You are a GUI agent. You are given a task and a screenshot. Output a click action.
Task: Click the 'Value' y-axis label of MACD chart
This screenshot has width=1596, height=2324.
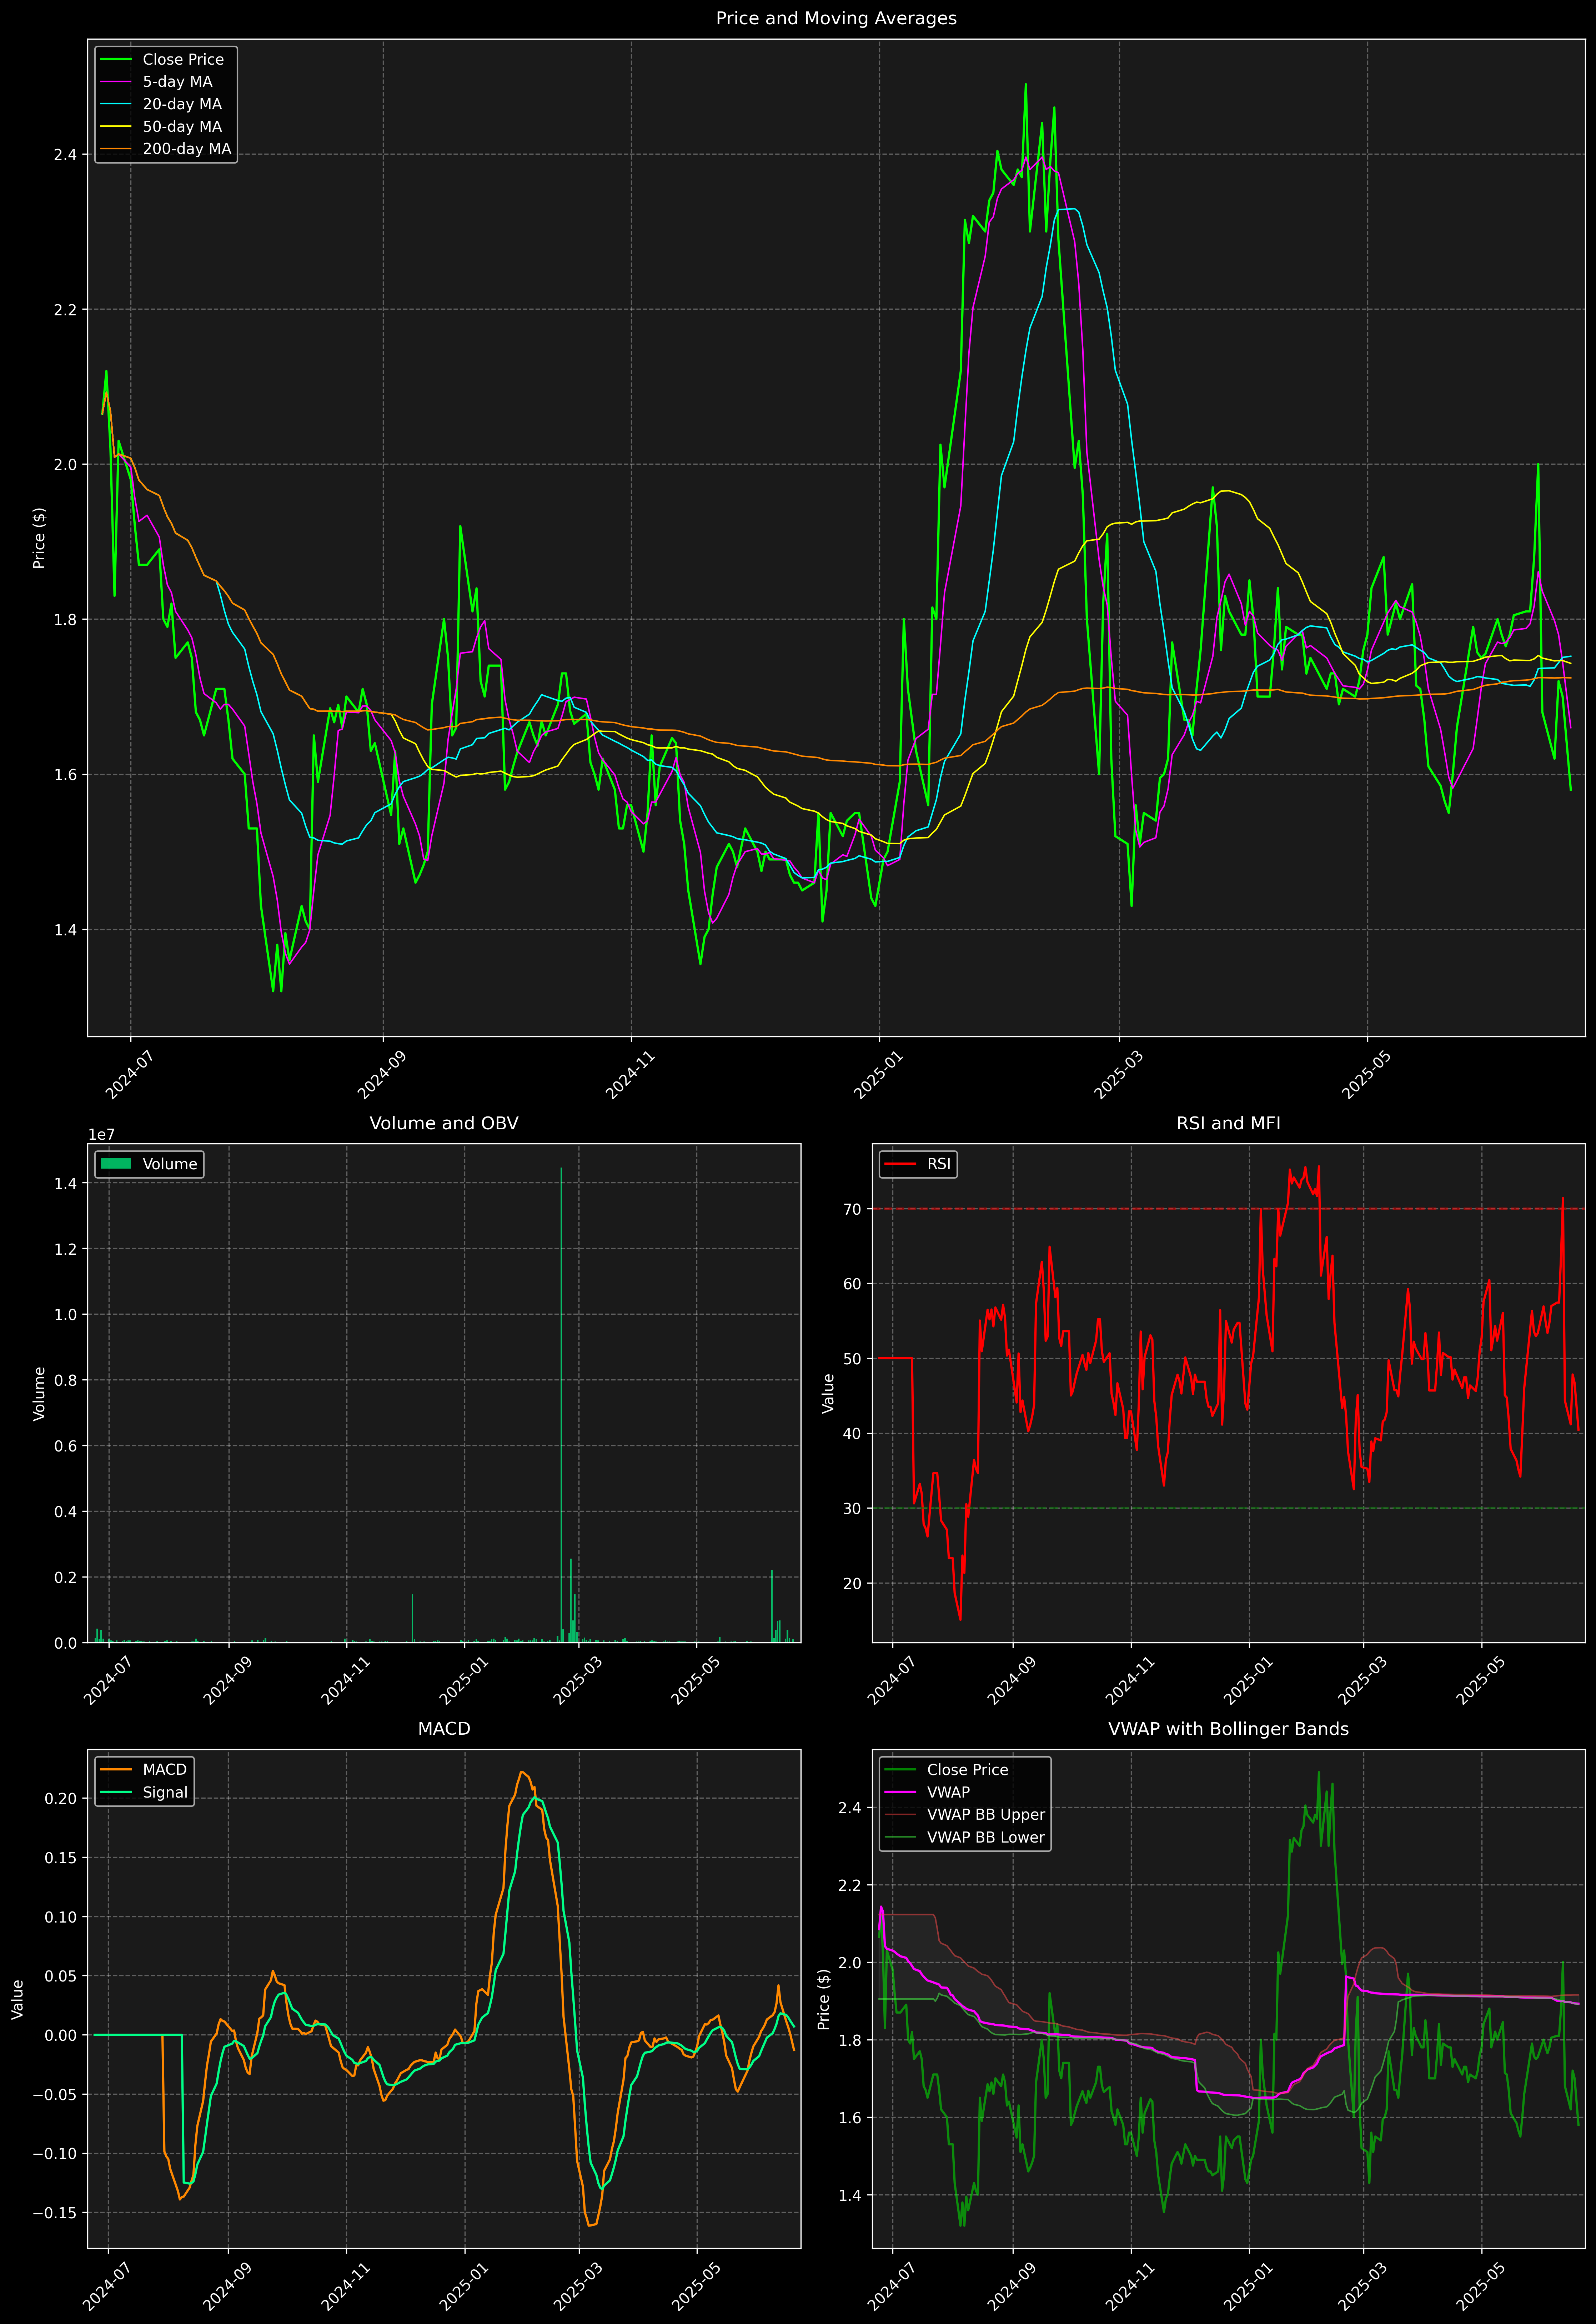[18, 1999]
